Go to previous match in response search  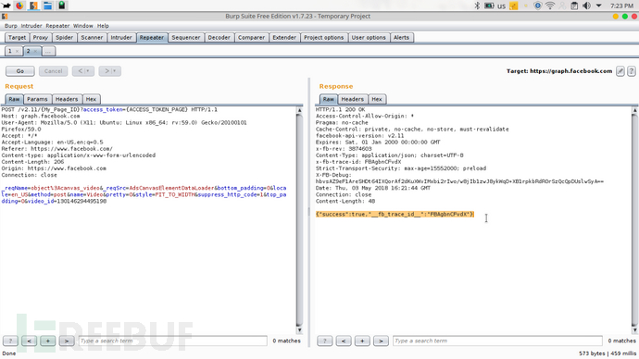tap(344, 340)
